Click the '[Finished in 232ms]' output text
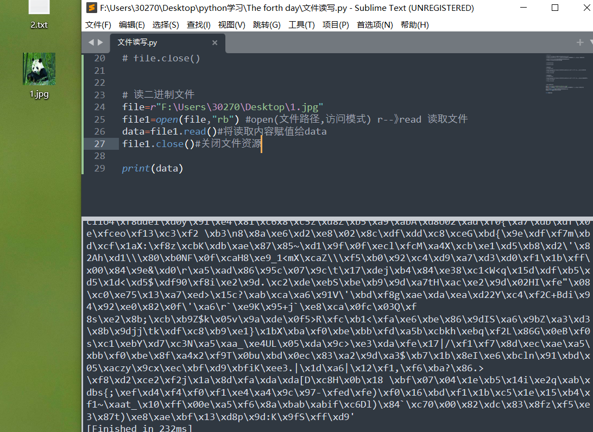Viewport: 593px width, 432px height. [x=140, y=428]
